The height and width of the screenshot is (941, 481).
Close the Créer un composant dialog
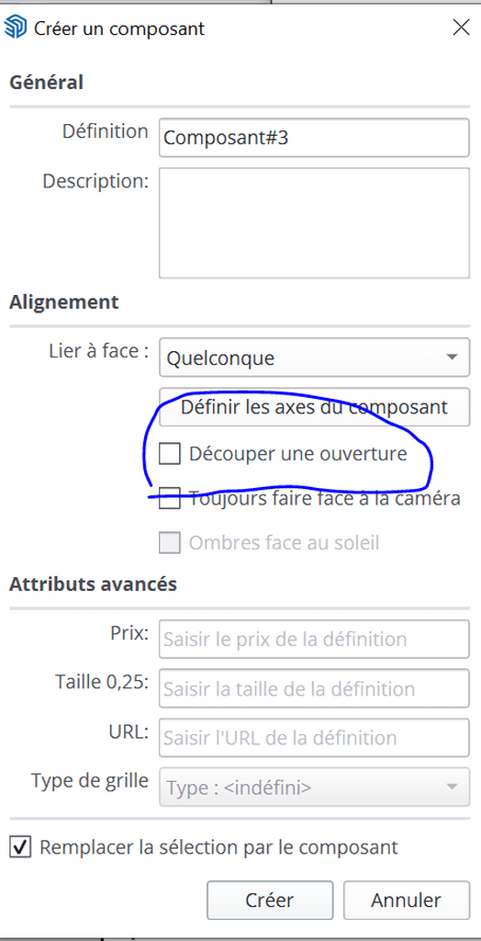[461, 28]
